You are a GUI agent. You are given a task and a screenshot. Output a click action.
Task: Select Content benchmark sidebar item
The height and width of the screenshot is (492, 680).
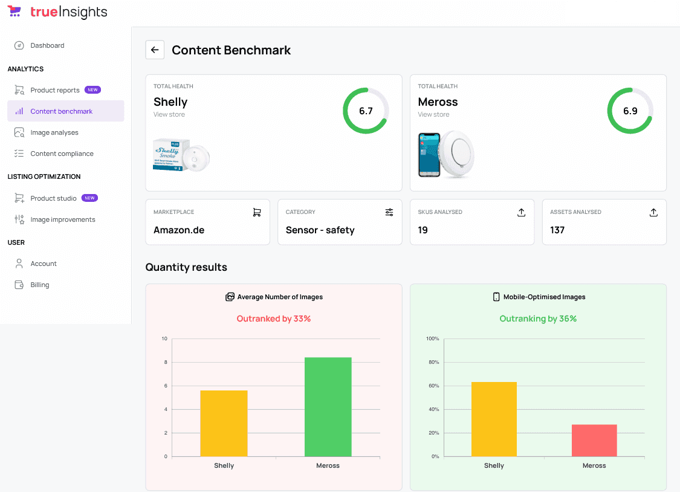coord(66,111)
